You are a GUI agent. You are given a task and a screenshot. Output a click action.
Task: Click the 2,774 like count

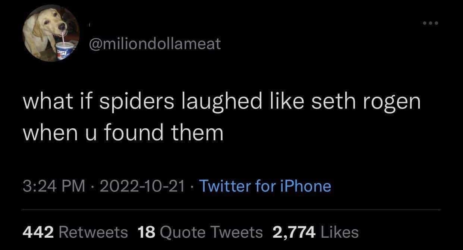(295, 232)
